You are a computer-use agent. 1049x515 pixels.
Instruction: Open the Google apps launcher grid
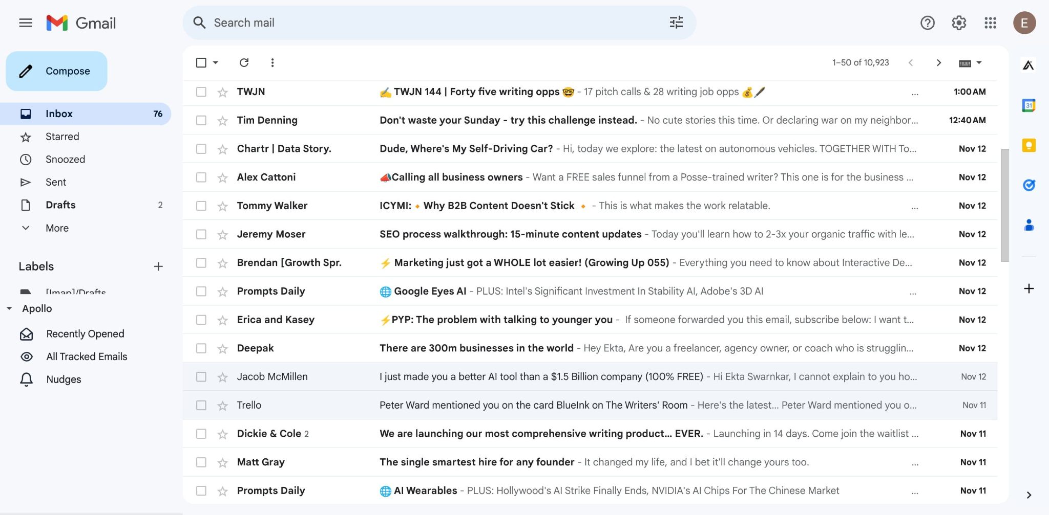click(990, 23)
